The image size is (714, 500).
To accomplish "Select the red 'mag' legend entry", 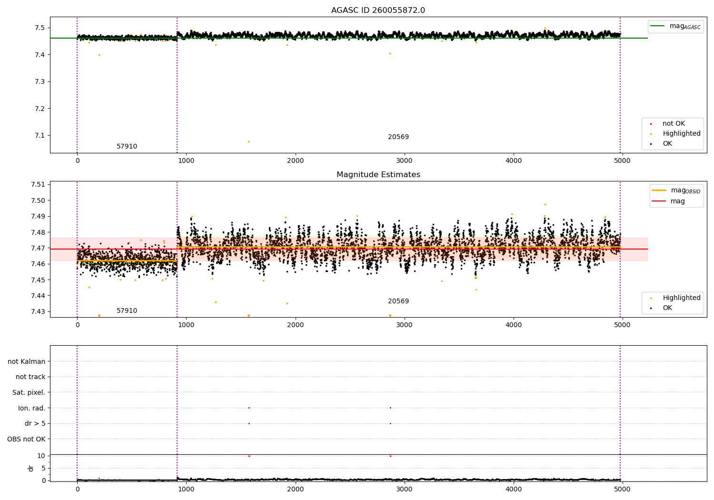I will [x=669, y=201].
